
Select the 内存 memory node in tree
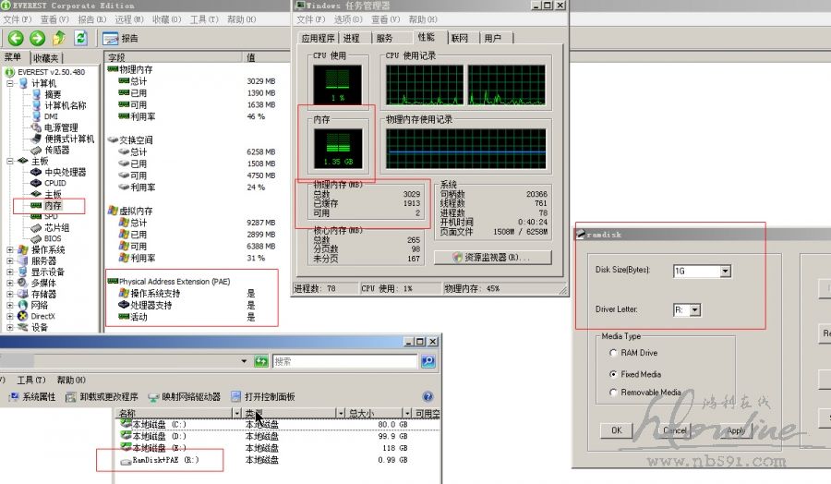[x=53, y=205]
